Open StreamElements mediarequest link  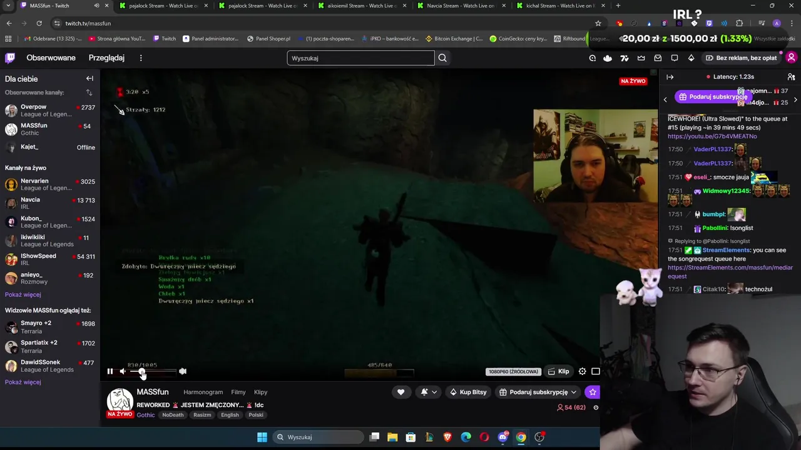(730, 272)
